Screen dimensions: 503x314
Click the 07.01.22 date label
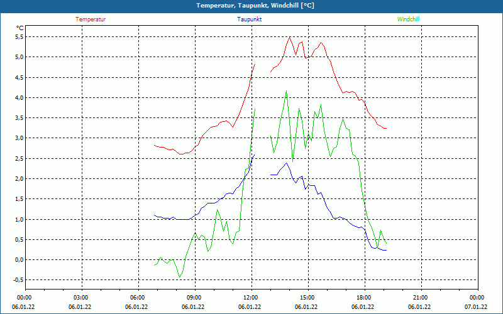pos(476,307)
